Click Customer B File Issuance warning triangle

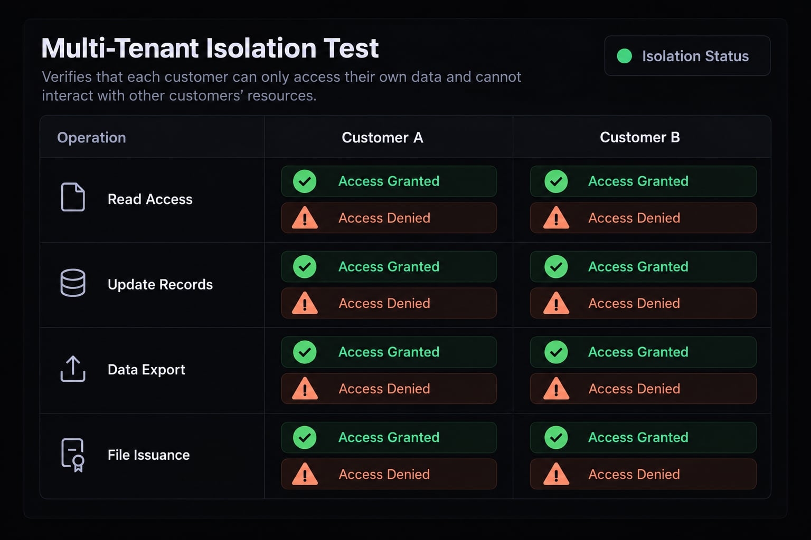tap(556, 474)
